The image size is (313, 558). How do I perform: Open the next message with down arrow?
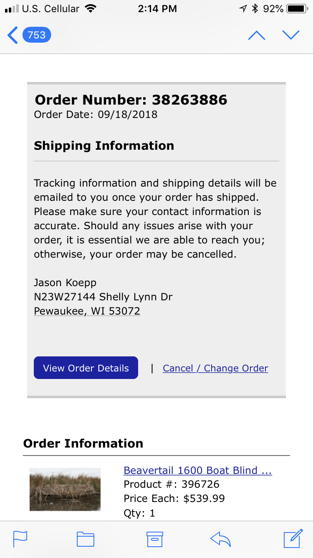291,36
